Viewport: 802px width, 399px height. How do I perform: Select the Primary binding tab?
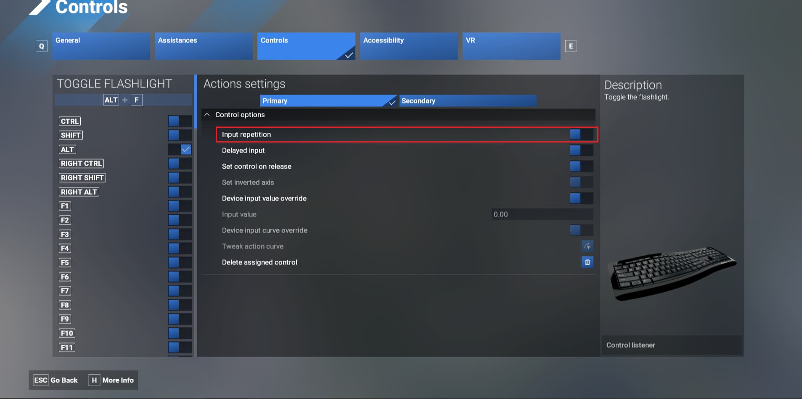point(328,101)
